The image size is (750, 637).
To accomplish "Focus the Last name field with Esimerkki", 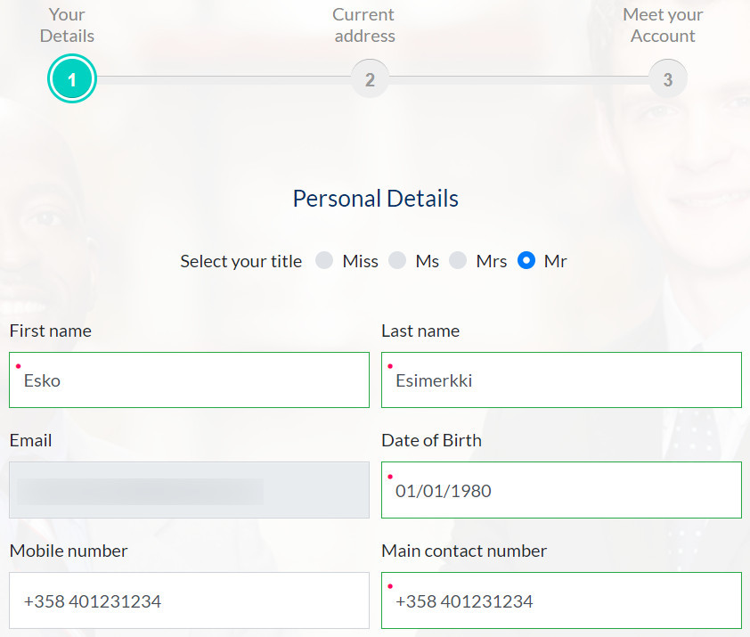I will [x=561, y=380].
